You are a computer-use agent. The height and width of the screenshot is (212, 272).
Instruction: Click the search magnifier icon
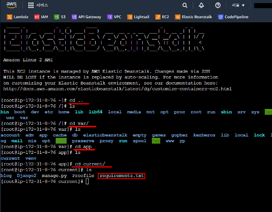point(185,5)
